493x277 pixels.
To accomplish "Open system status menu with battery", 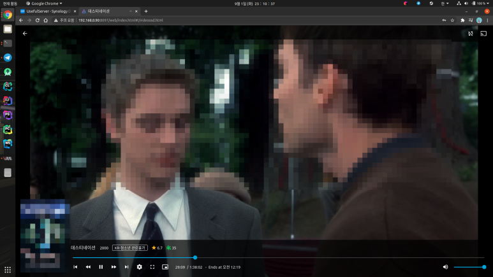I will click(473, 3).
